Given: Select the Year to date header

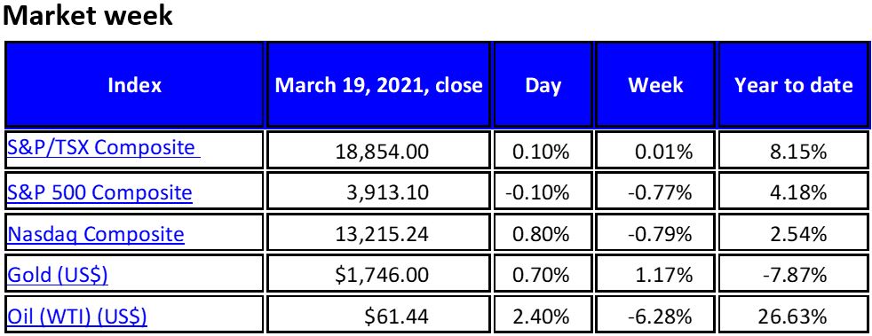Looking at the screenshot, I should [794, 85].
